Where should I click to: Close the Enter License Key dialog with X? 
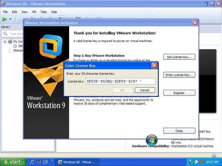pyautogui.click(x=154, y=66)
